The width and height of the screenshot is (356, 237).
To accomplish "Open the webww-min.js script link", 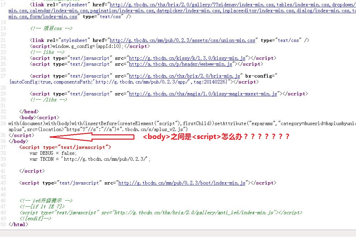I will (x=181, y=64).
